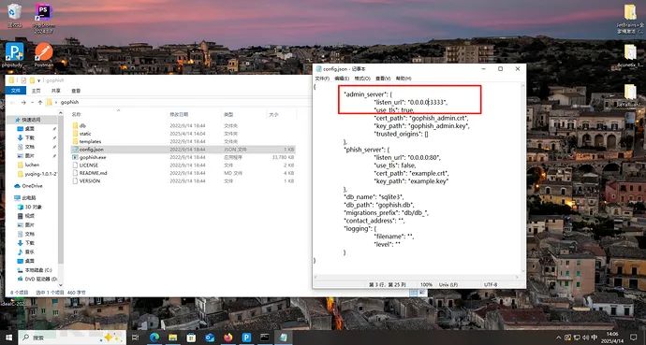This screenshot has height=345, width=646.
Task: Launch Microsoft Edge from the taskbar
Action: (x=154, y=338)
